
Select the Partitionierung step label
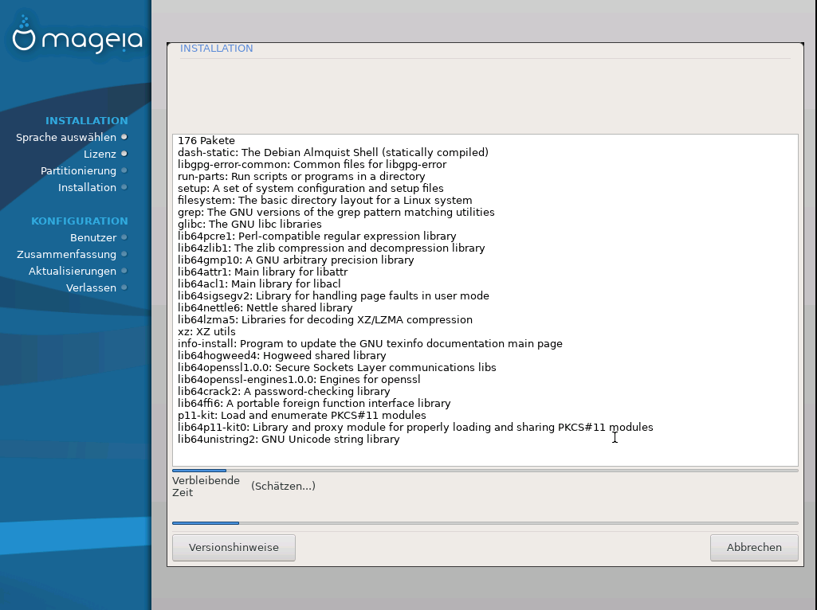pyautogui.click(x=78, y=170)
